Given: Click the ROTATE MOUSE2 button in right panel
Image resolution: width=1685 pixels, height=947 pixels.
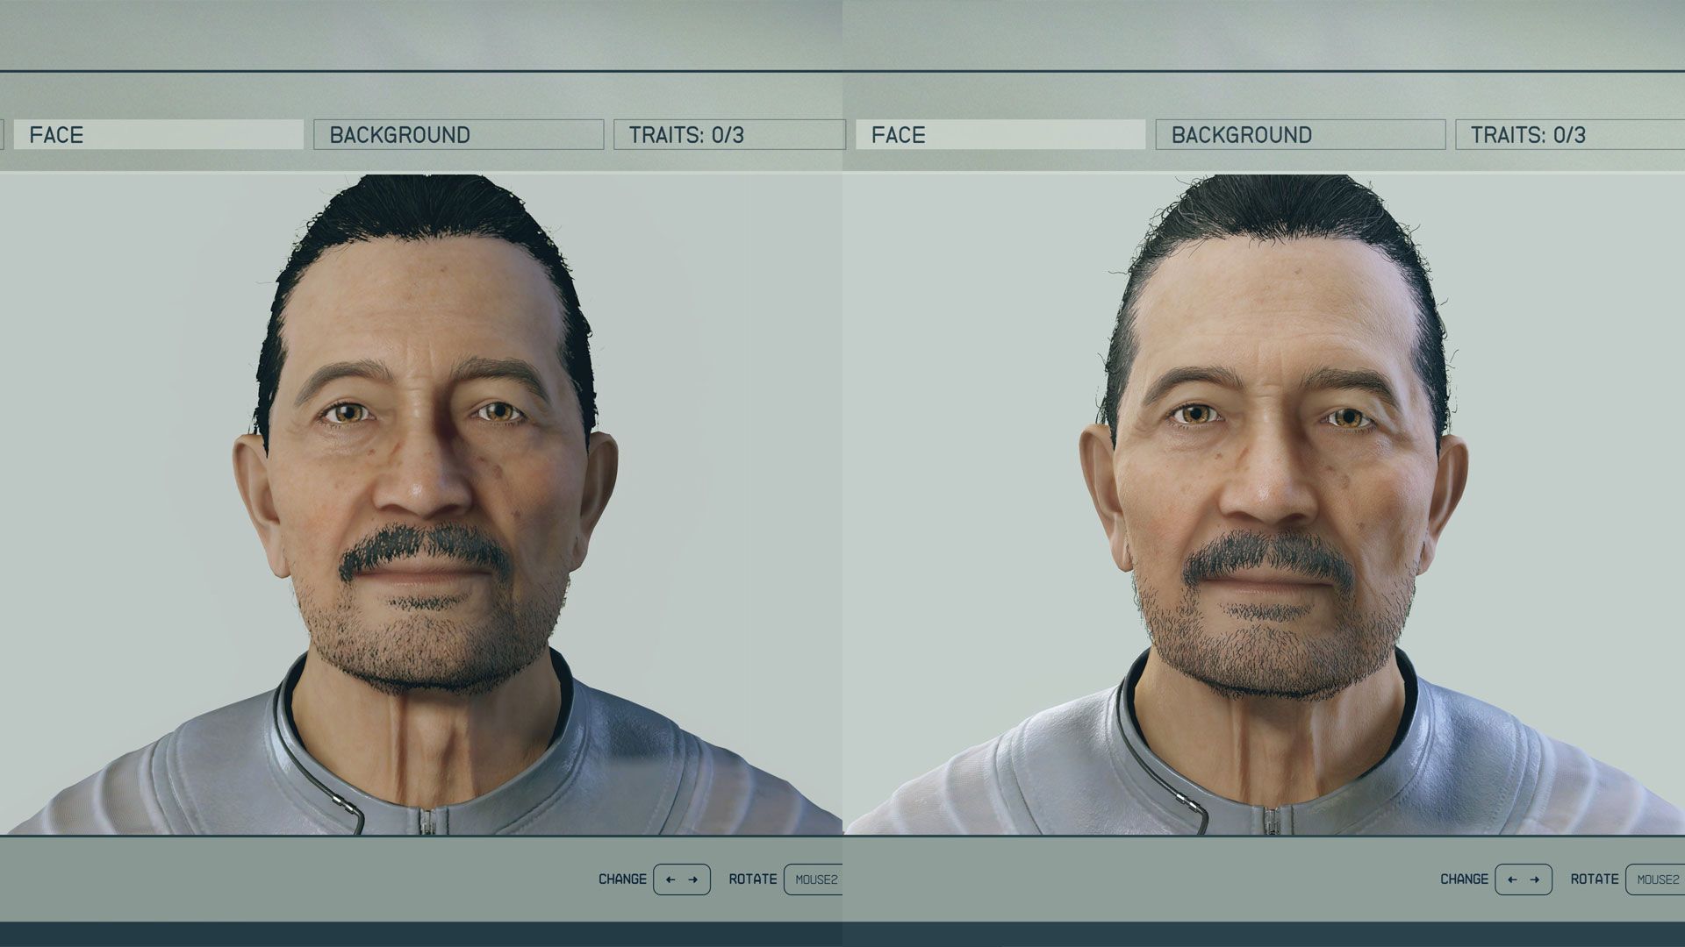Looking at the screenshot, I should [1655, 879].
